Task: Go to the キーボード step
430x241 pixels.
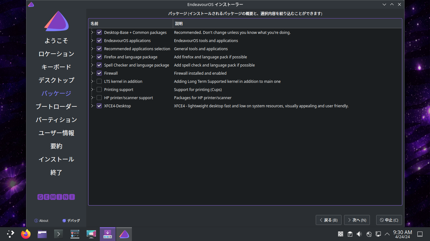Action: pos(56,67)
